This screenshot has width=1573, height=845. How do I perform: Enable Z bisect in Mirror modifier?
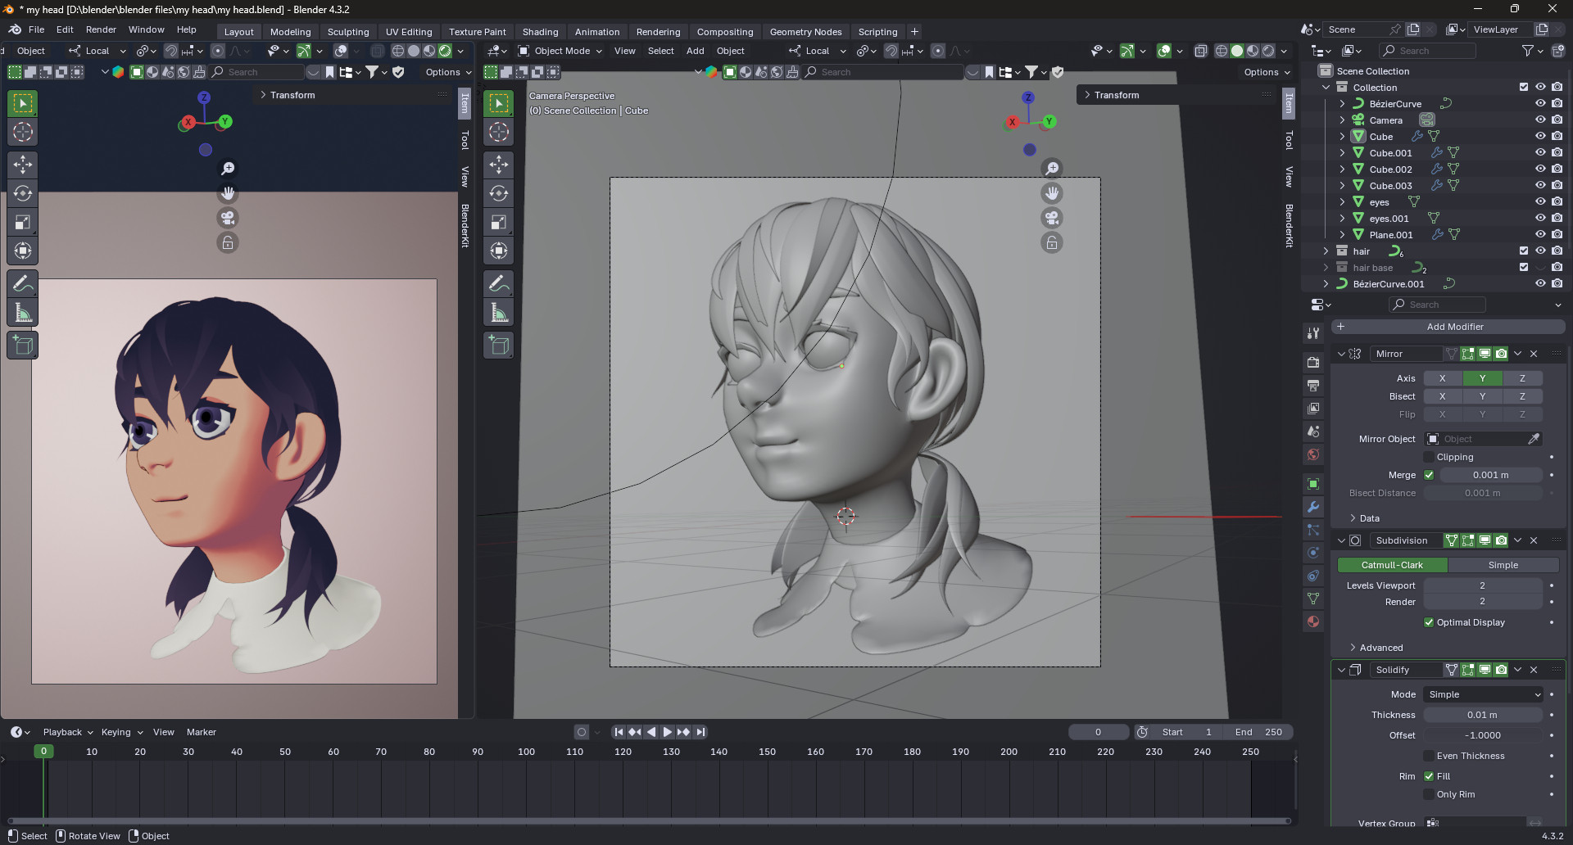point(1522,396)
